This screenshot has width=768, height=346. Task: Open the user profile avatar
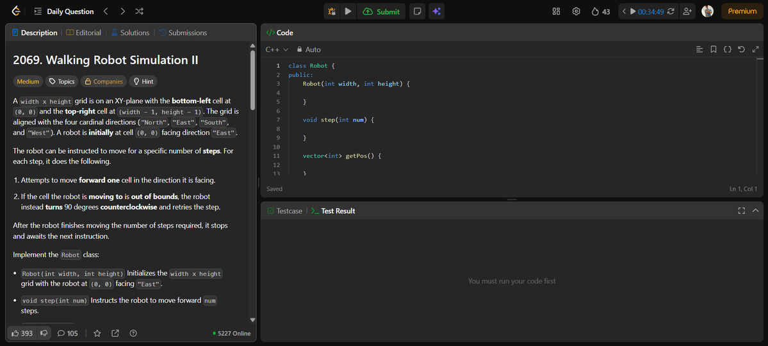coord(707,12)
